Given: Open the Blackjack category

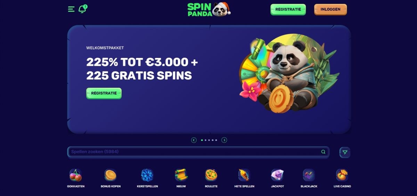Looking at the screenshot, I should [309, 175].
